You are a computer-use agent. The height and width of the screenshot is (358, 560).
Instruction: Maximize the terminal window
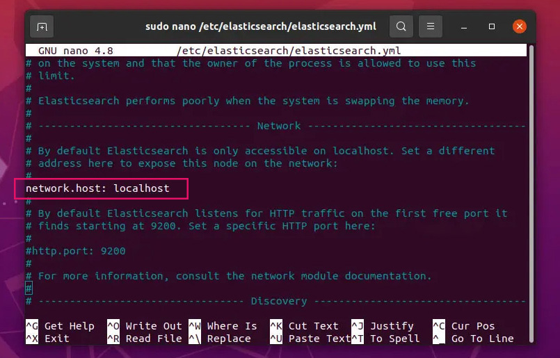click(x=492, y=26)
